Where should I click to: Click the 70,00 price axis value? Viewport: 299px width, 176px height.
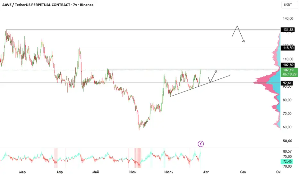click(287, 114)
